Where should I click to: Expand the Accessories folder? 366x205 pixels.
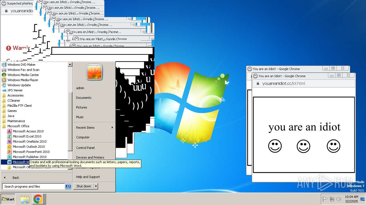point(15,95)
